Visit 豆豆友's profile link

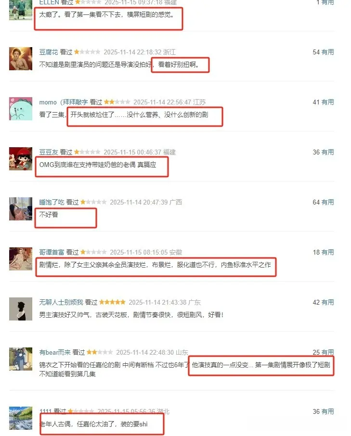click(x=49, y=152)
